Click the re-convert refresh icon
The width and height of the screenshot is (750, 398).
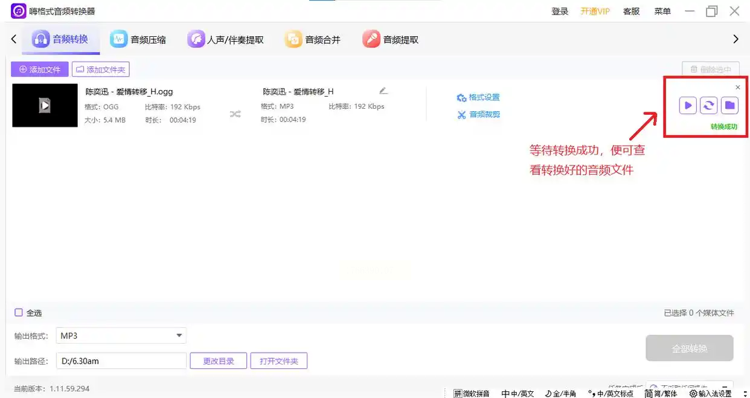tap(708, 106)
